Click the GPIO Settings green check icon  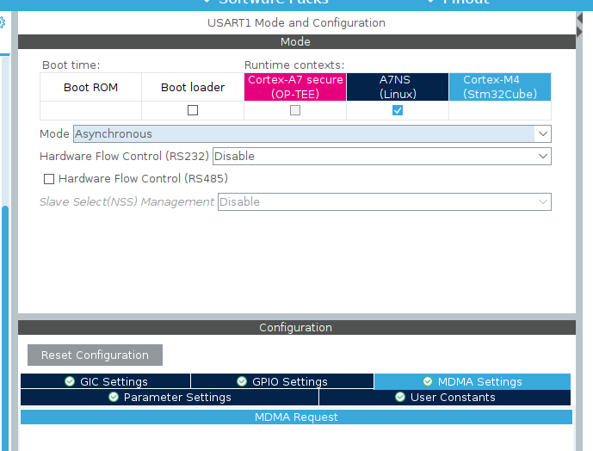pyautogui.click(x=242, y=381)
